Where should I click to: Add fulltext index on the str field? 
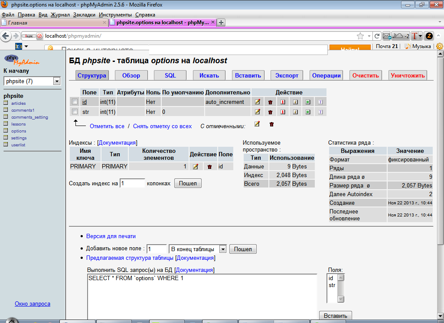click(x=320, y=112)
